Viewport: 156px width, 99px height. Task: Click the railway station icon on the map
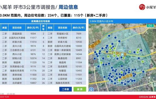click(x=91, y=89)
